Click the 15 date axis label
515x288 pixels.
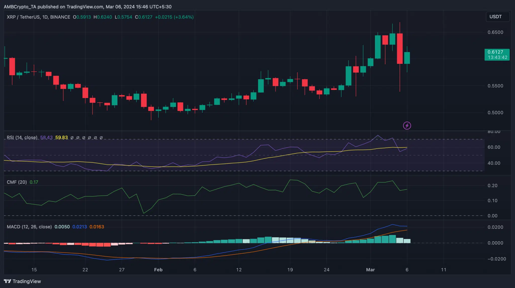(34, 270)
